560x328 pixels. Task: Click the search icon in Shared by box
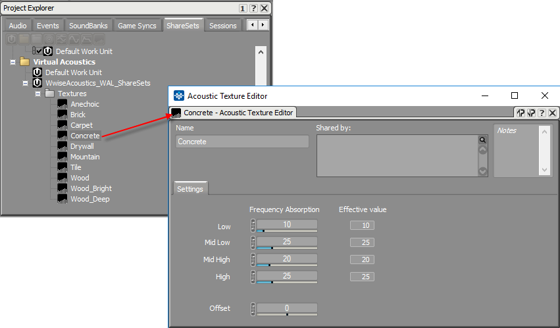pos(482,140)
